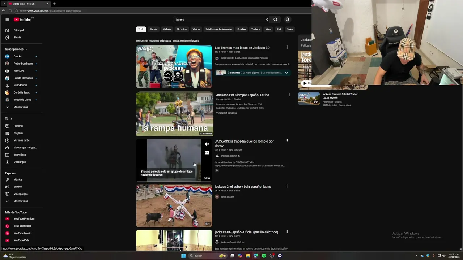Start voice search with the microphone

288,19
